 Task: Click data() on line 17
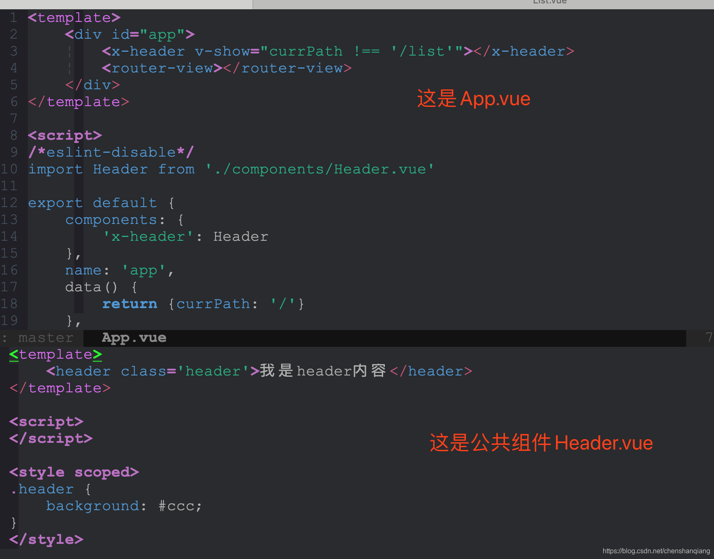tap(91, 287)
